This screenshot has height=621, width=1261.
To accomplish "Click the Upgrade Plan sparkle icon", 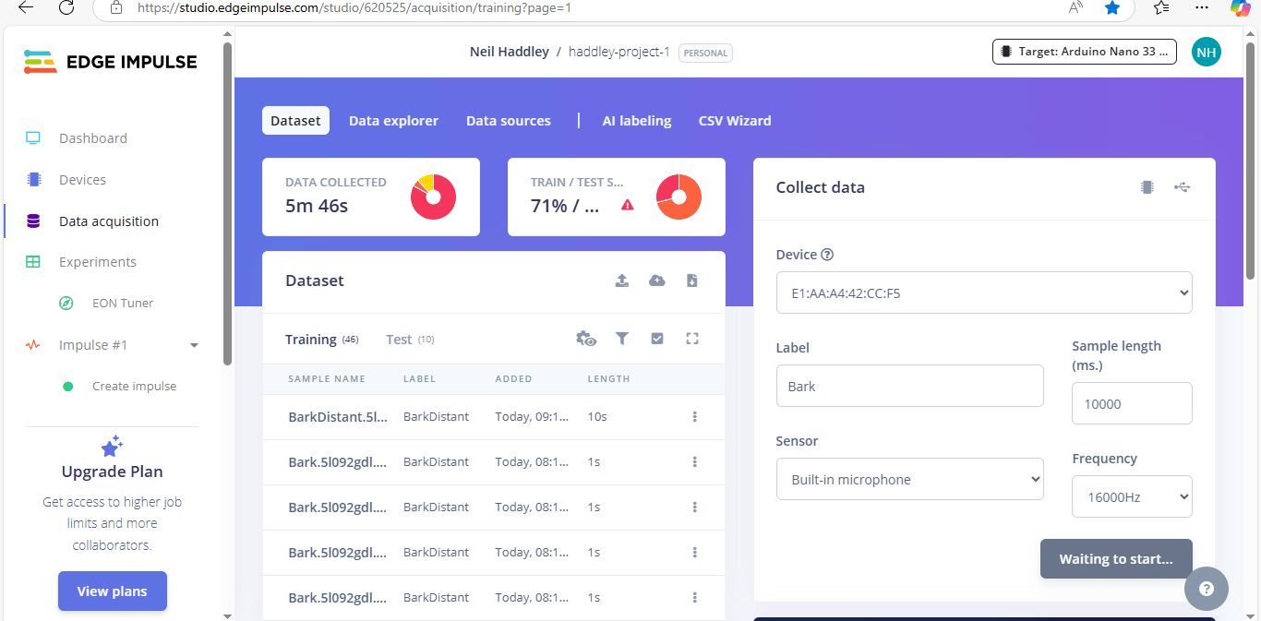I will 113,446.
